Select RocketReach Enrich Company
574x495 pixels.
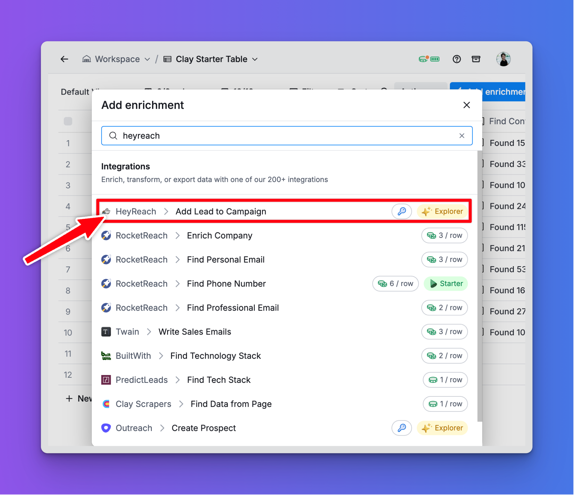[x=284, y=235]
